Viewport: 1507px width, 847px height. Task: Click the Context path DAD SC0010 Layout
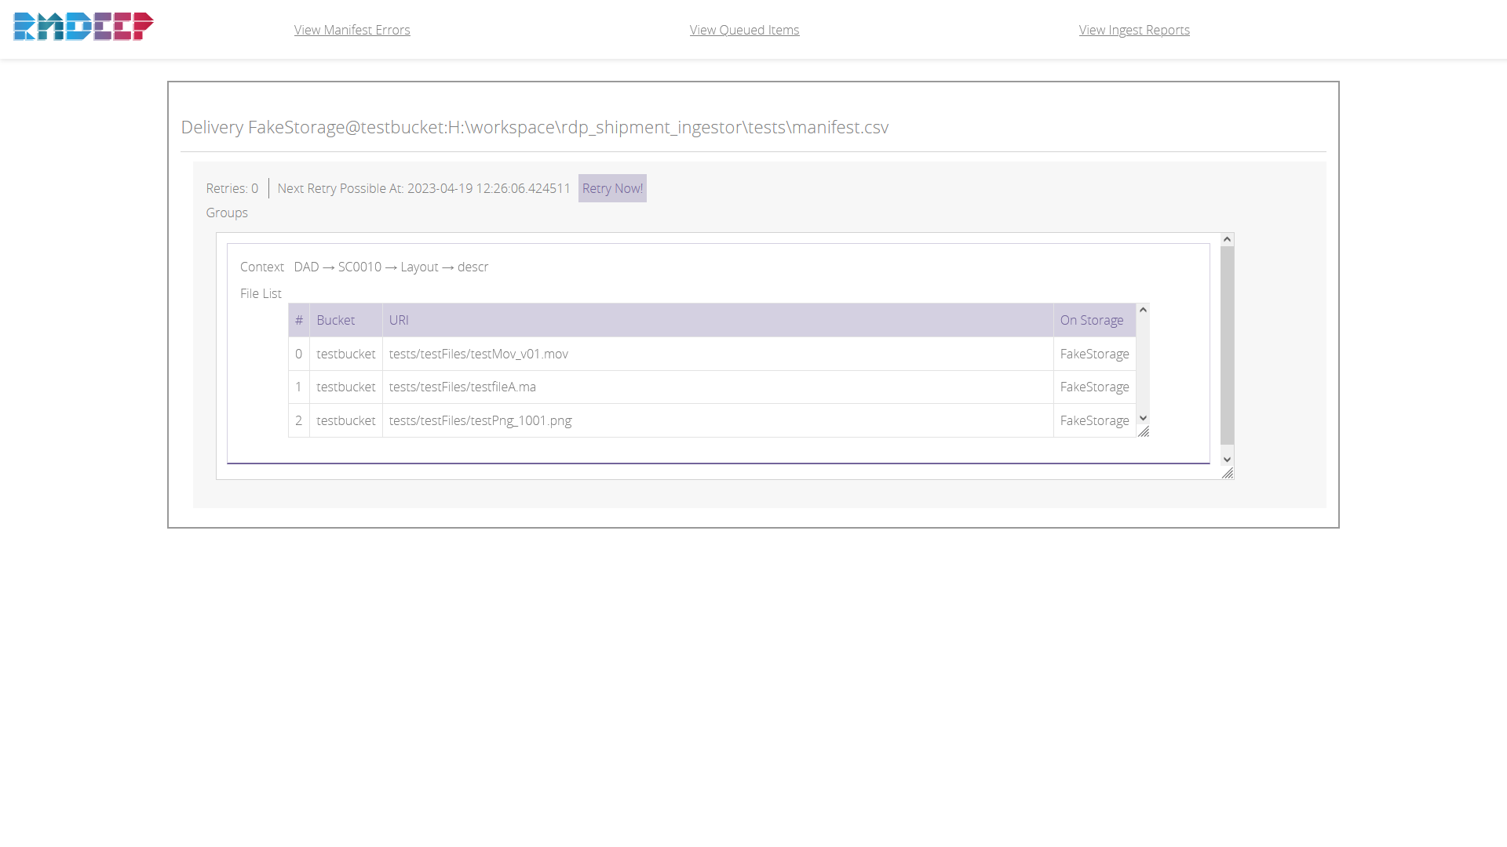tap(391, 267)
